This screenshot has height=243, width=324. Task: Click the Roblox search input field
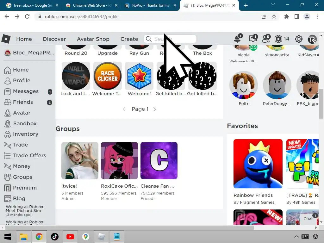coord(170,39)
